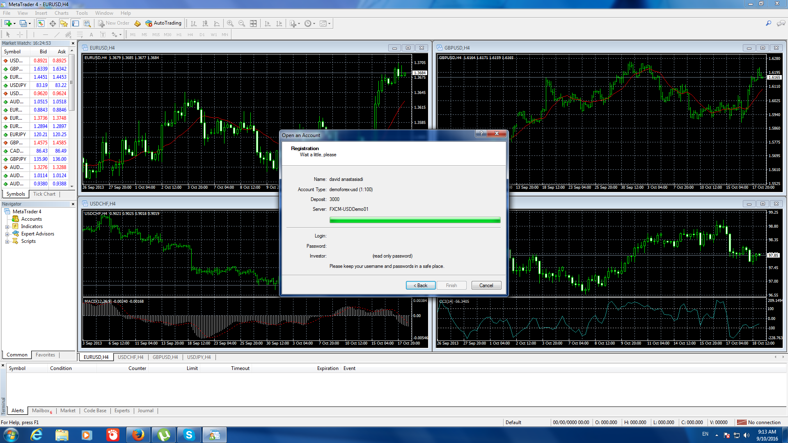Toggle the Market Watch panel icon
The width and height of the screenshot is (788, 443).
tap(41, 23)
